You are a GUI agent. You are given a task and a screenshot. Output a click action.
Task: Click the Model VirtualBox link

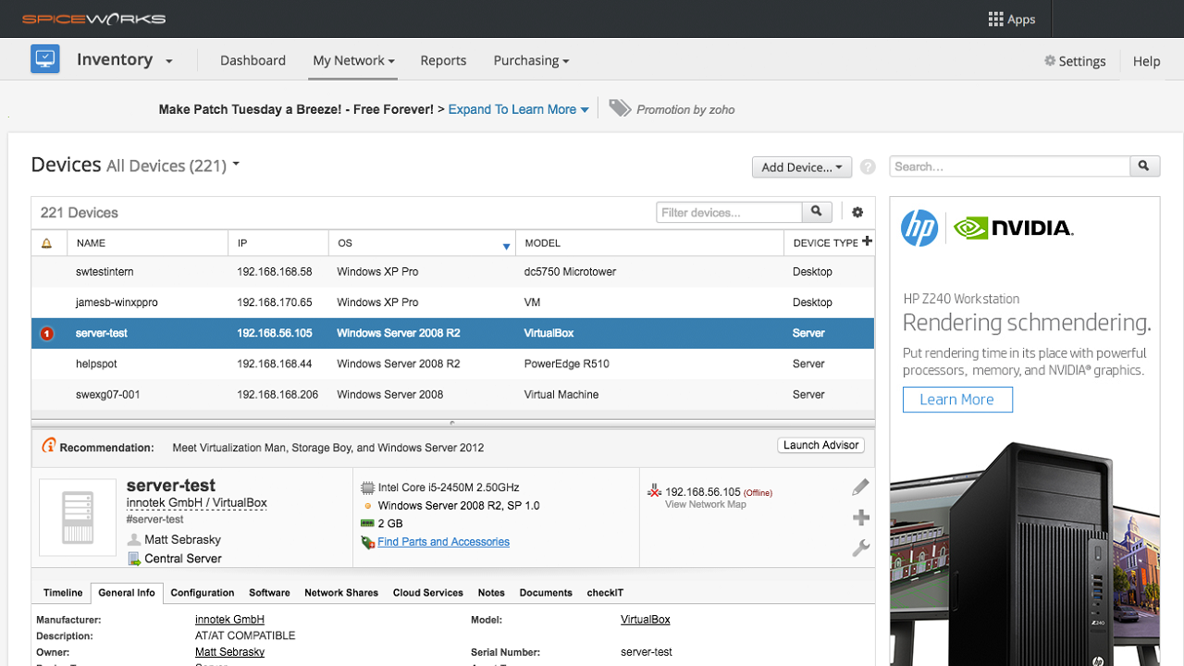(x=646, y=620)
